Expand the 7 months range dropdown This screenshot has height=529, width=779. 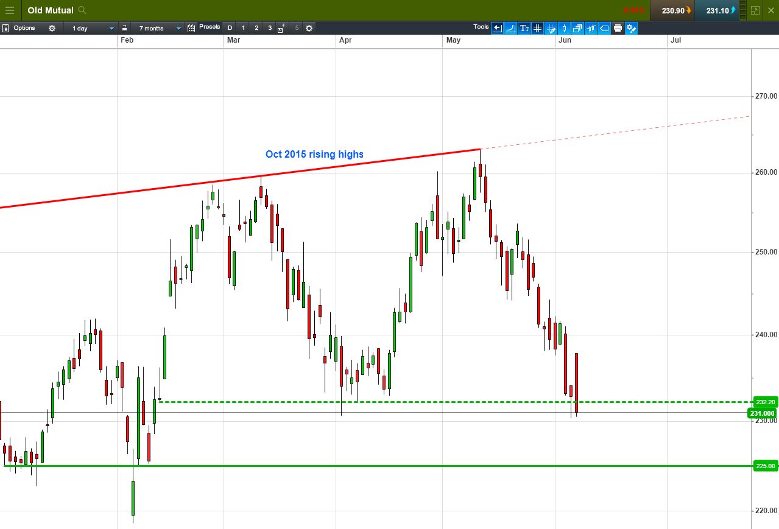point(157,28)
